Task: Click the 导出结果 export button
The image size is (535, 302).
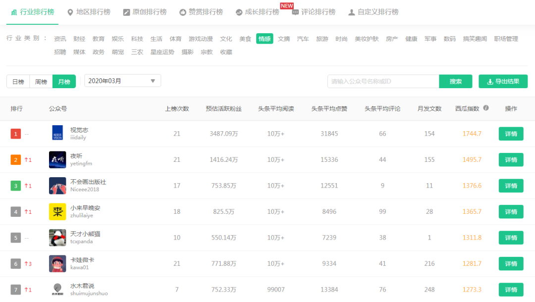Action: tap(503, 81)
